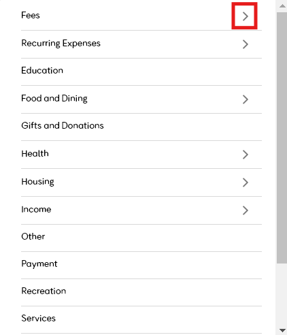287x335 pixels.
Task: Select the Health category label
Action: pos(35,153)
